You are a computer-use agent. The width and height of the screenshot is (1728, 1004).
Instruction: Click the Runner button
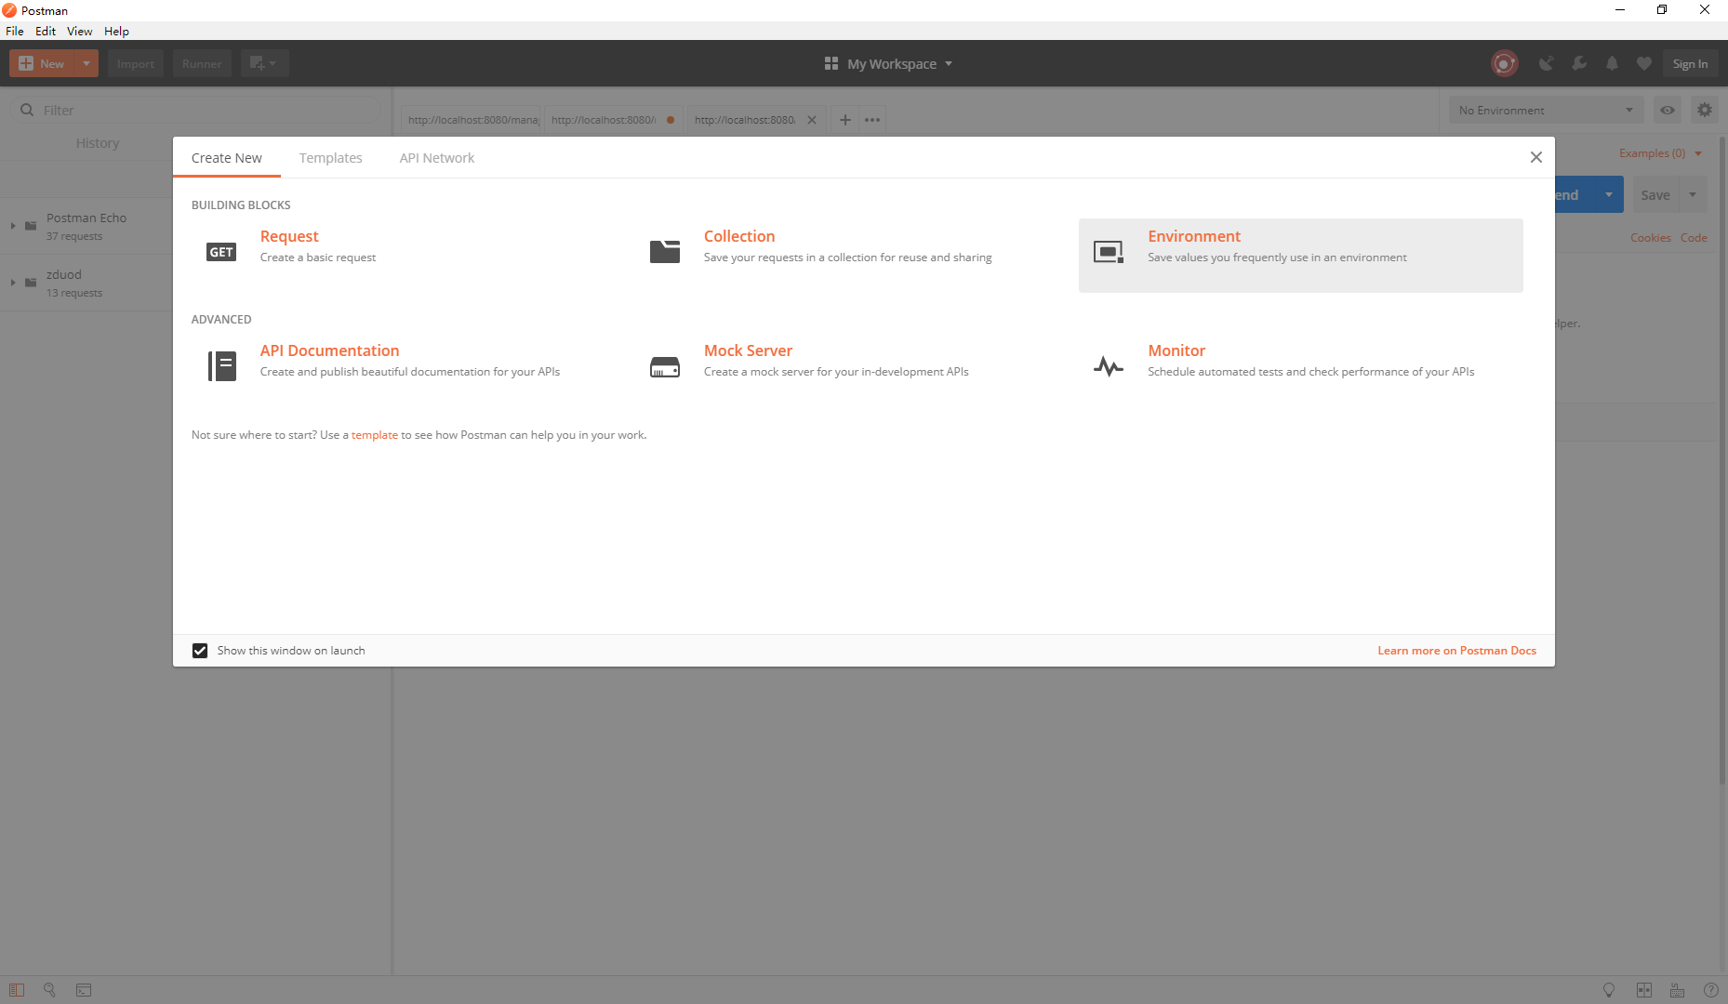202,63
